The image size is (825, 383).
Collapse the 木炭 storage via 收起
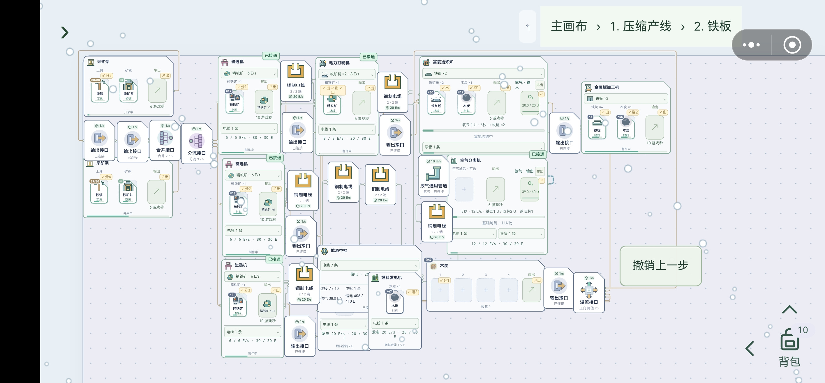(x=486, y=306)
